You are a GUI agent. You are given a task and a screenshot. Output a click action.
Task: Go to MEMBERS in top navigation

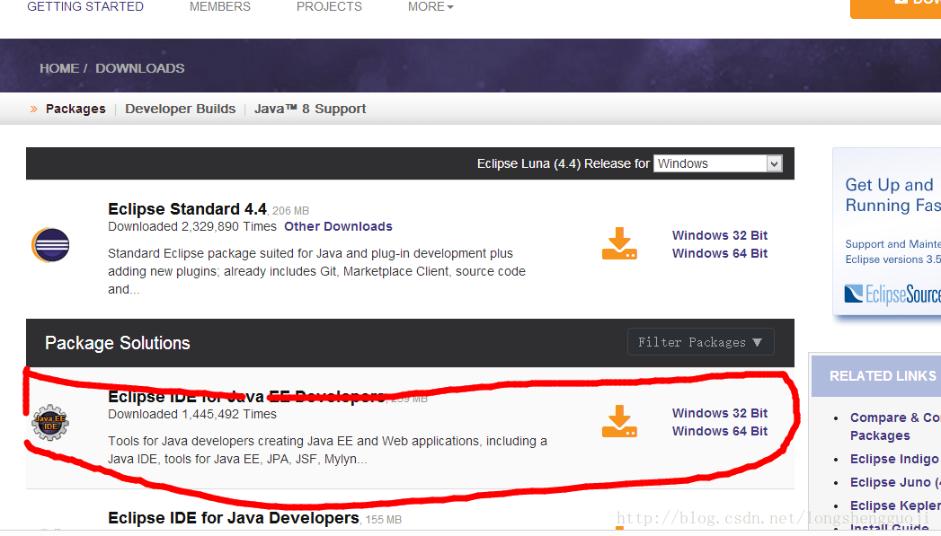[x=219, y=6]
